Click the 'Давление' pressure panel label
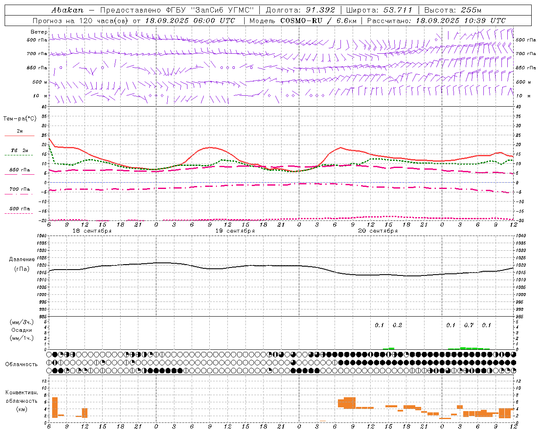 (x=22, y=260)
